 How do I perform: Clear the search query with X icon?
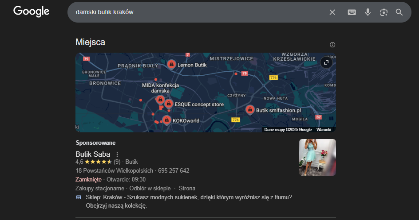pyautogui.click(x=332, y=12)
